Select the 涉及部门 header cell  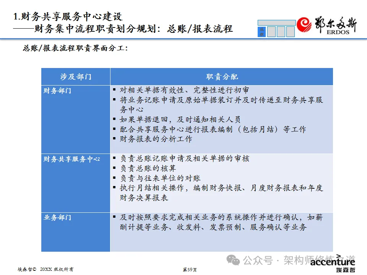[x=76, y=77]
